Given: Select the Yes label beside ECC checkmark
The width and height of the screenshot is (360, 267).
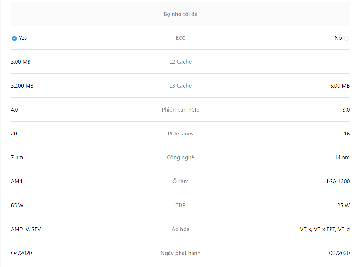Looking at the screenshot, I should click(x=23, y=38).
